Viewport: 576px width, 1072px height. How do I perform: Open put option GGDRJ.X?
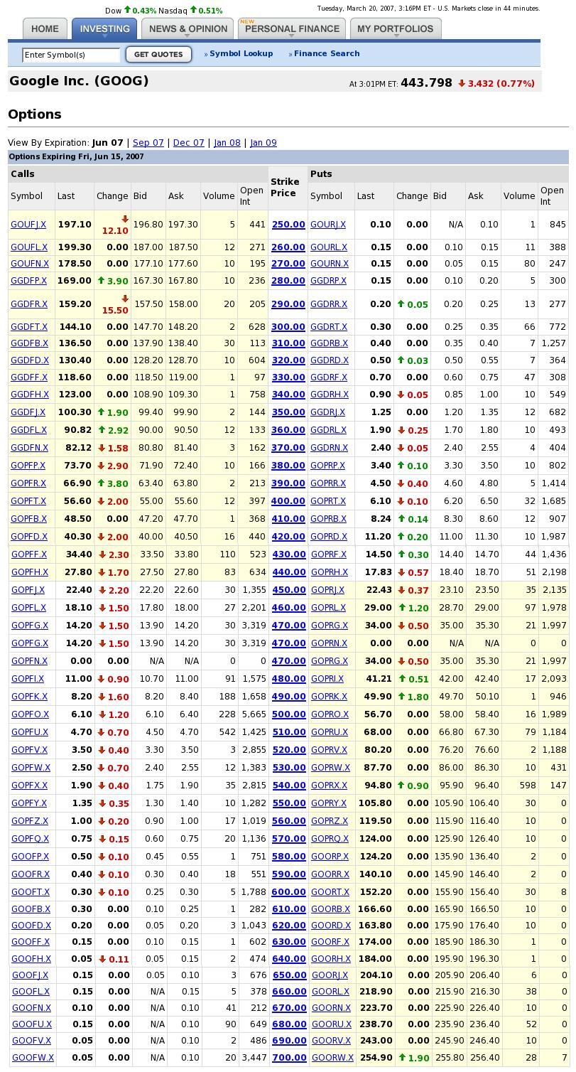pyautogui.click(x=327, y=412)
